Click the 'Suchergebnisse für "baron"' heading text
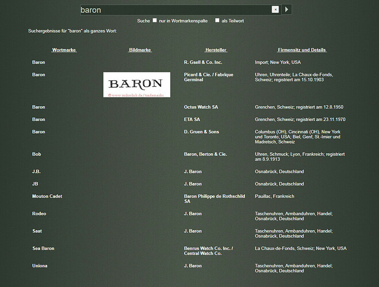 tap(72, 31)
